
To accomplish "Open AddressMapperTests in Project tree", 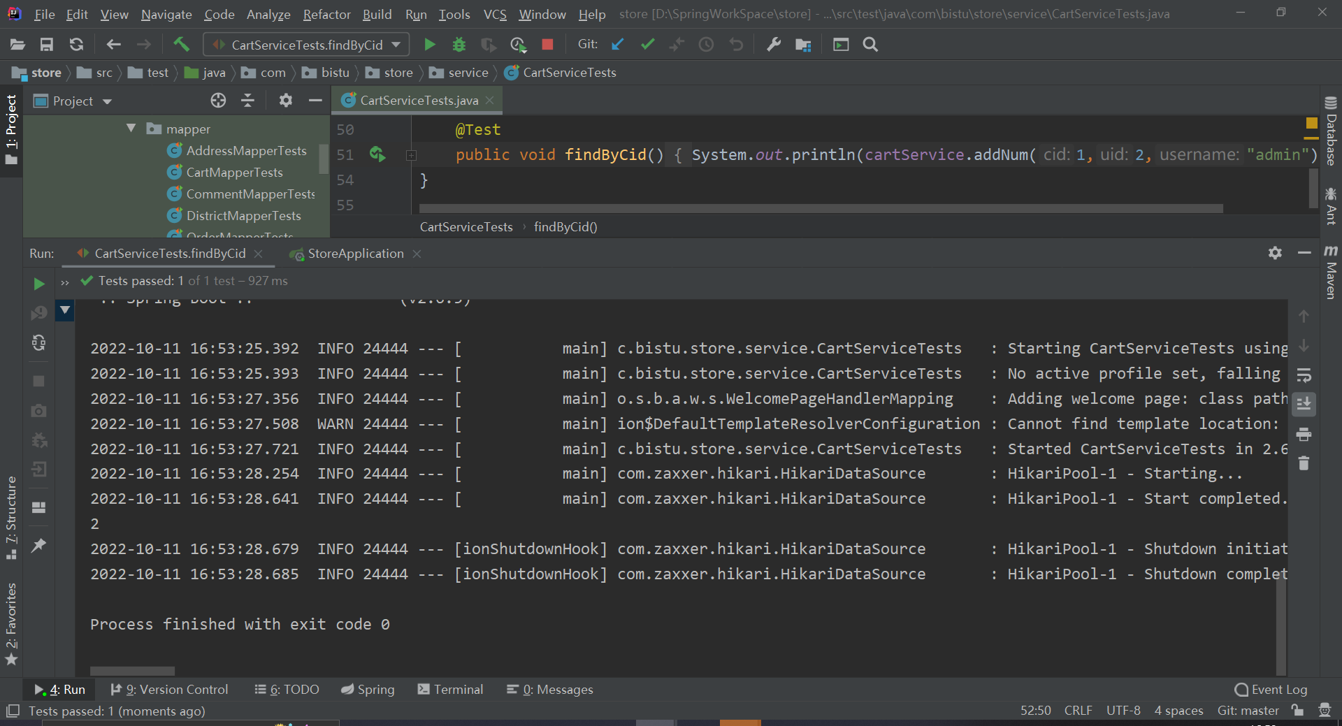I will point(246,151).
